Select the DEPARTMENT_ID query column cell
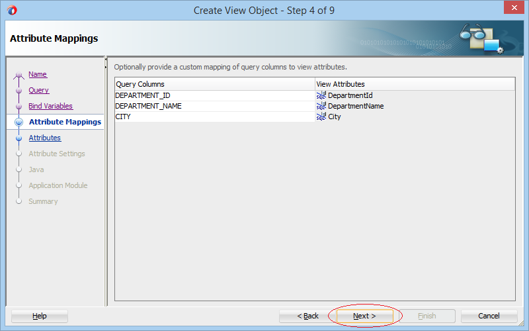529x331 pixels. click(214, 95)
